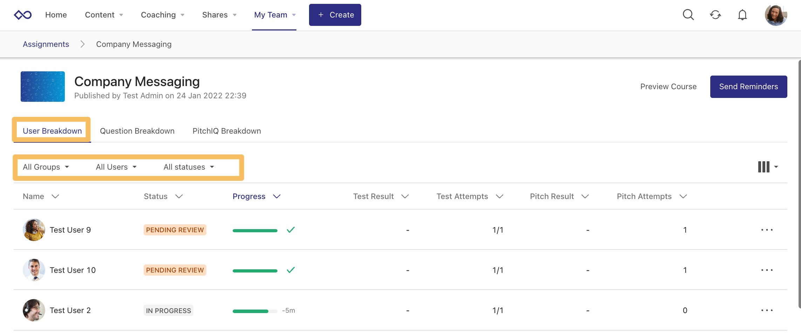Click Test User 10's progress bar

pos(255,271)
